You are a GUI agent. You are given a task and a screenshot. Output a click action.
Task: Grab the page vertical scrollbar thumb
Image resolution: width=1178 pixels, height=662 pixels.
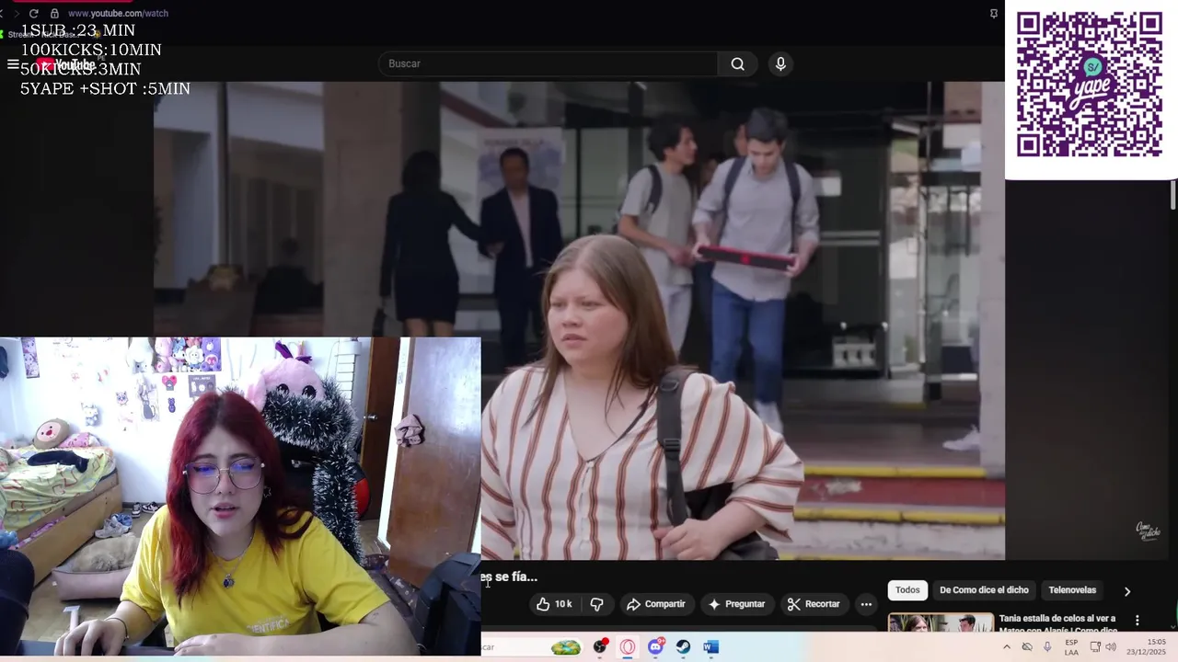[x=1172, y=195]
